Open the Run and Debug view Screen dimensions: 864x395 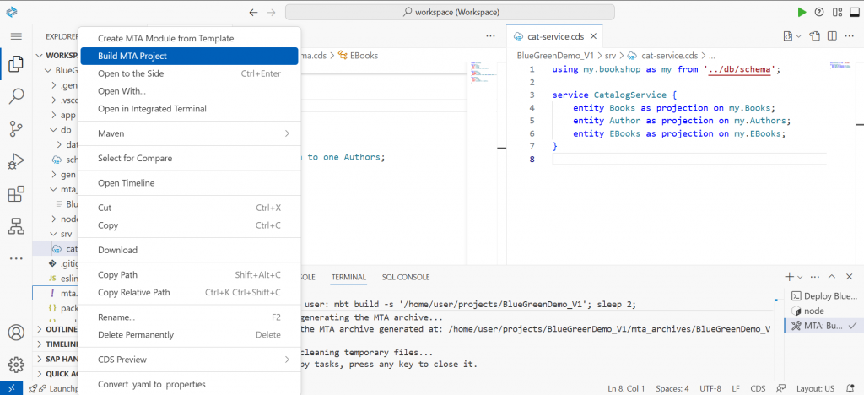pyautogui.click(x=16, y=161)
